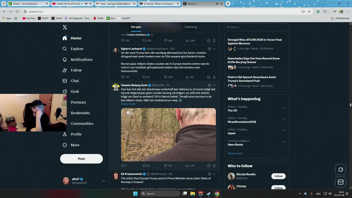Image resolution: width=352 pixels, height=198 pixels.
Task: Open Netflix bookmark in bookmarks bar
Action: (98, 18)
